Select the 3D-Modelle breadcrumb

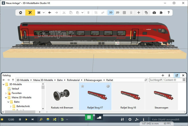(x=23, y=80)
